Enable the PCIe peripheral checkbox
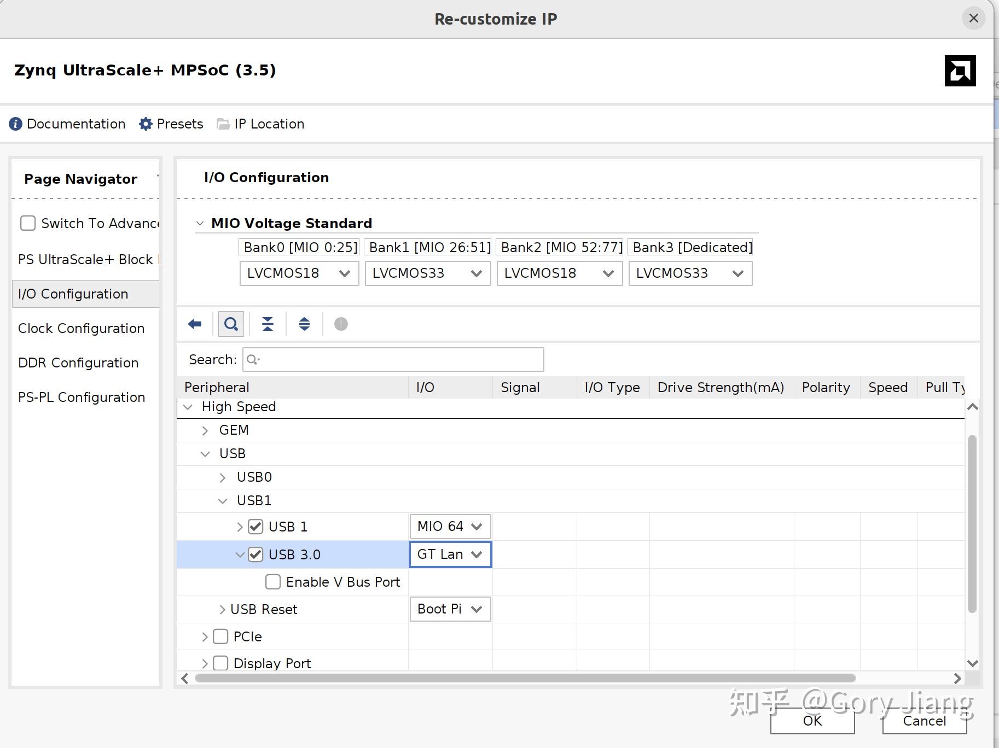The height and width of the screenshot is (748, 999). point(220,636)
